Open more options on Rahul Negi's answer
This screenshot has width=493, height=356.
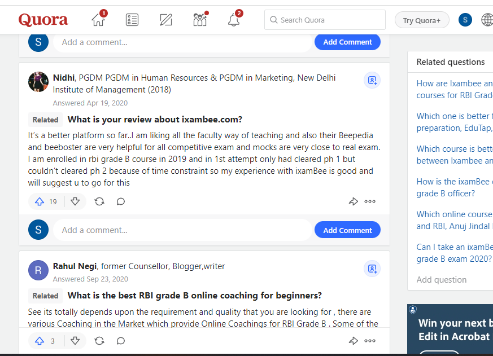[370, 341]
